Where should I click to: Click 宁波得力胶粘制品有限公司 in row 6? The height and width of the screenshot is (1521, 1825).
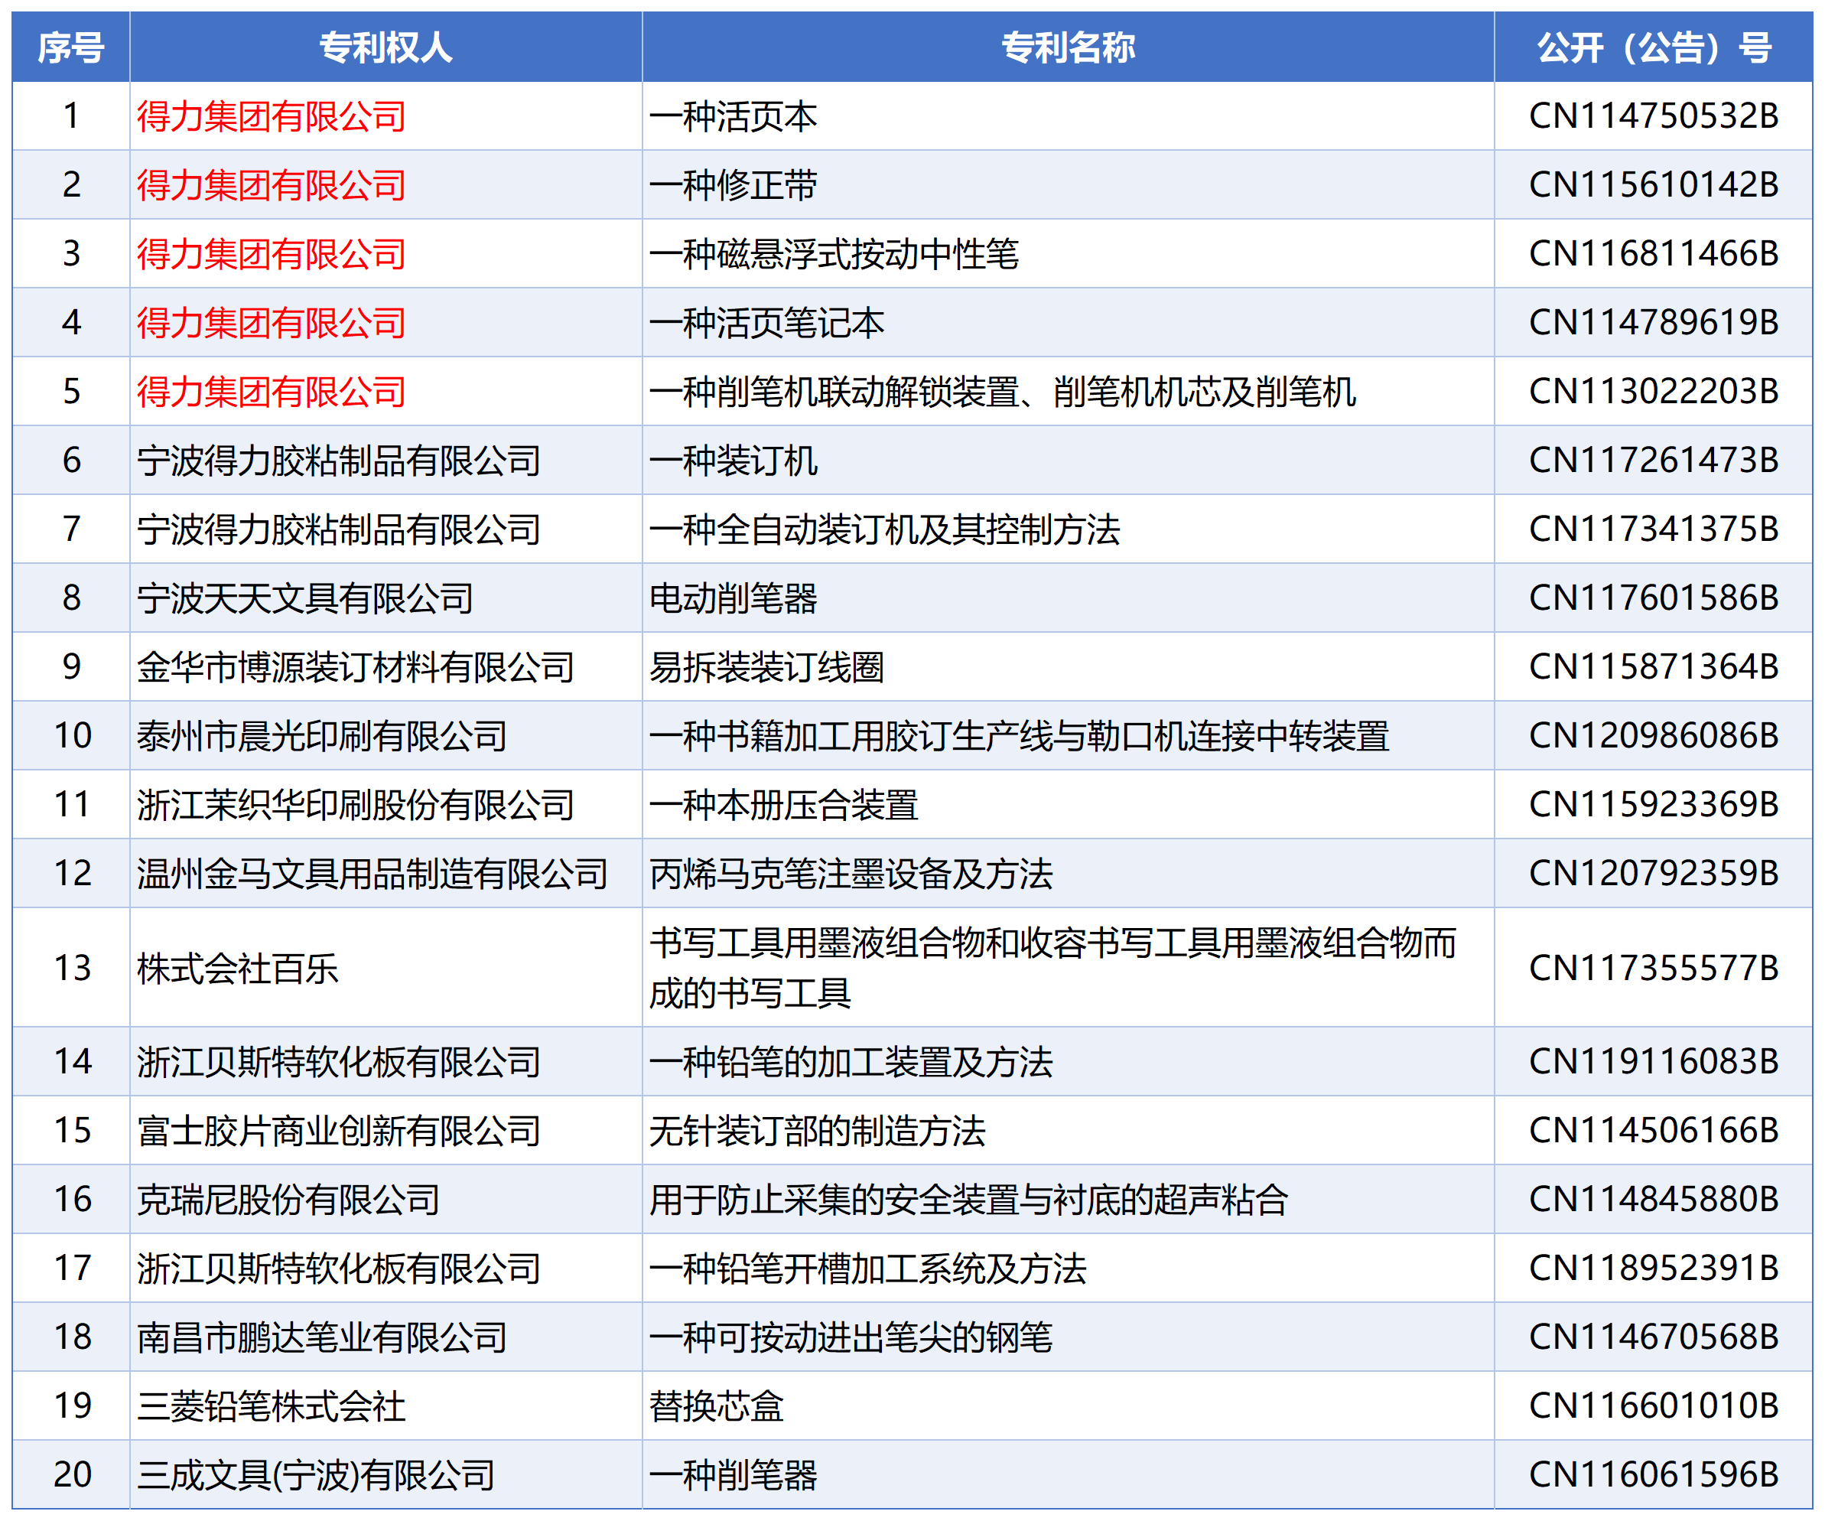coord(339,461)
